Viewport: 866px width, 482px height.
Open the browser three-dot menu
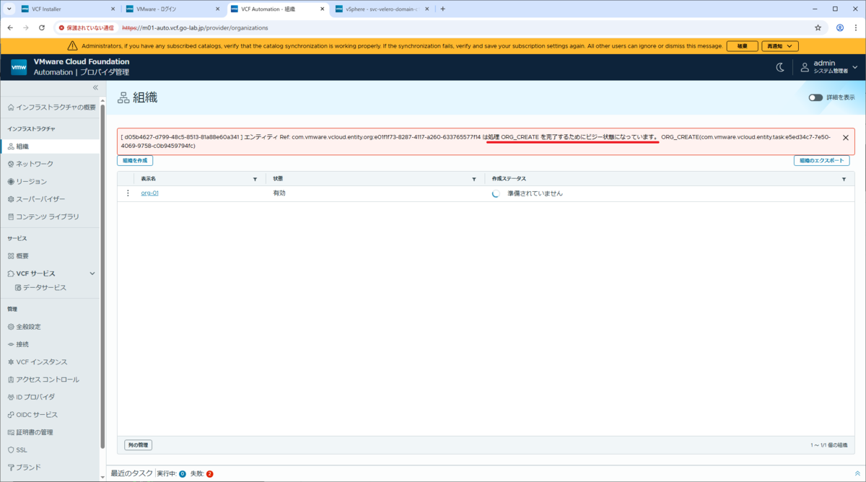[x=857, y=27]
